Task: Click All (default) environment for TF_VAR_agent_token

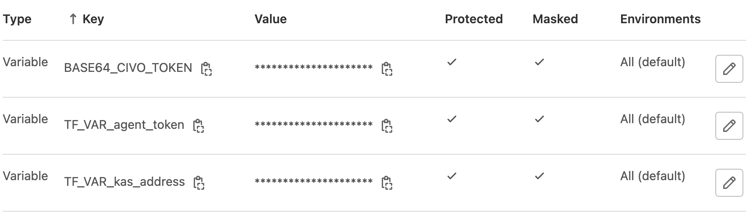Action: pos(652,119)
